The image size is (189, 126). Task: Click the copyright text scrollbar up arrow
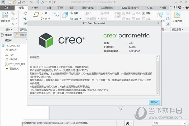158,57
